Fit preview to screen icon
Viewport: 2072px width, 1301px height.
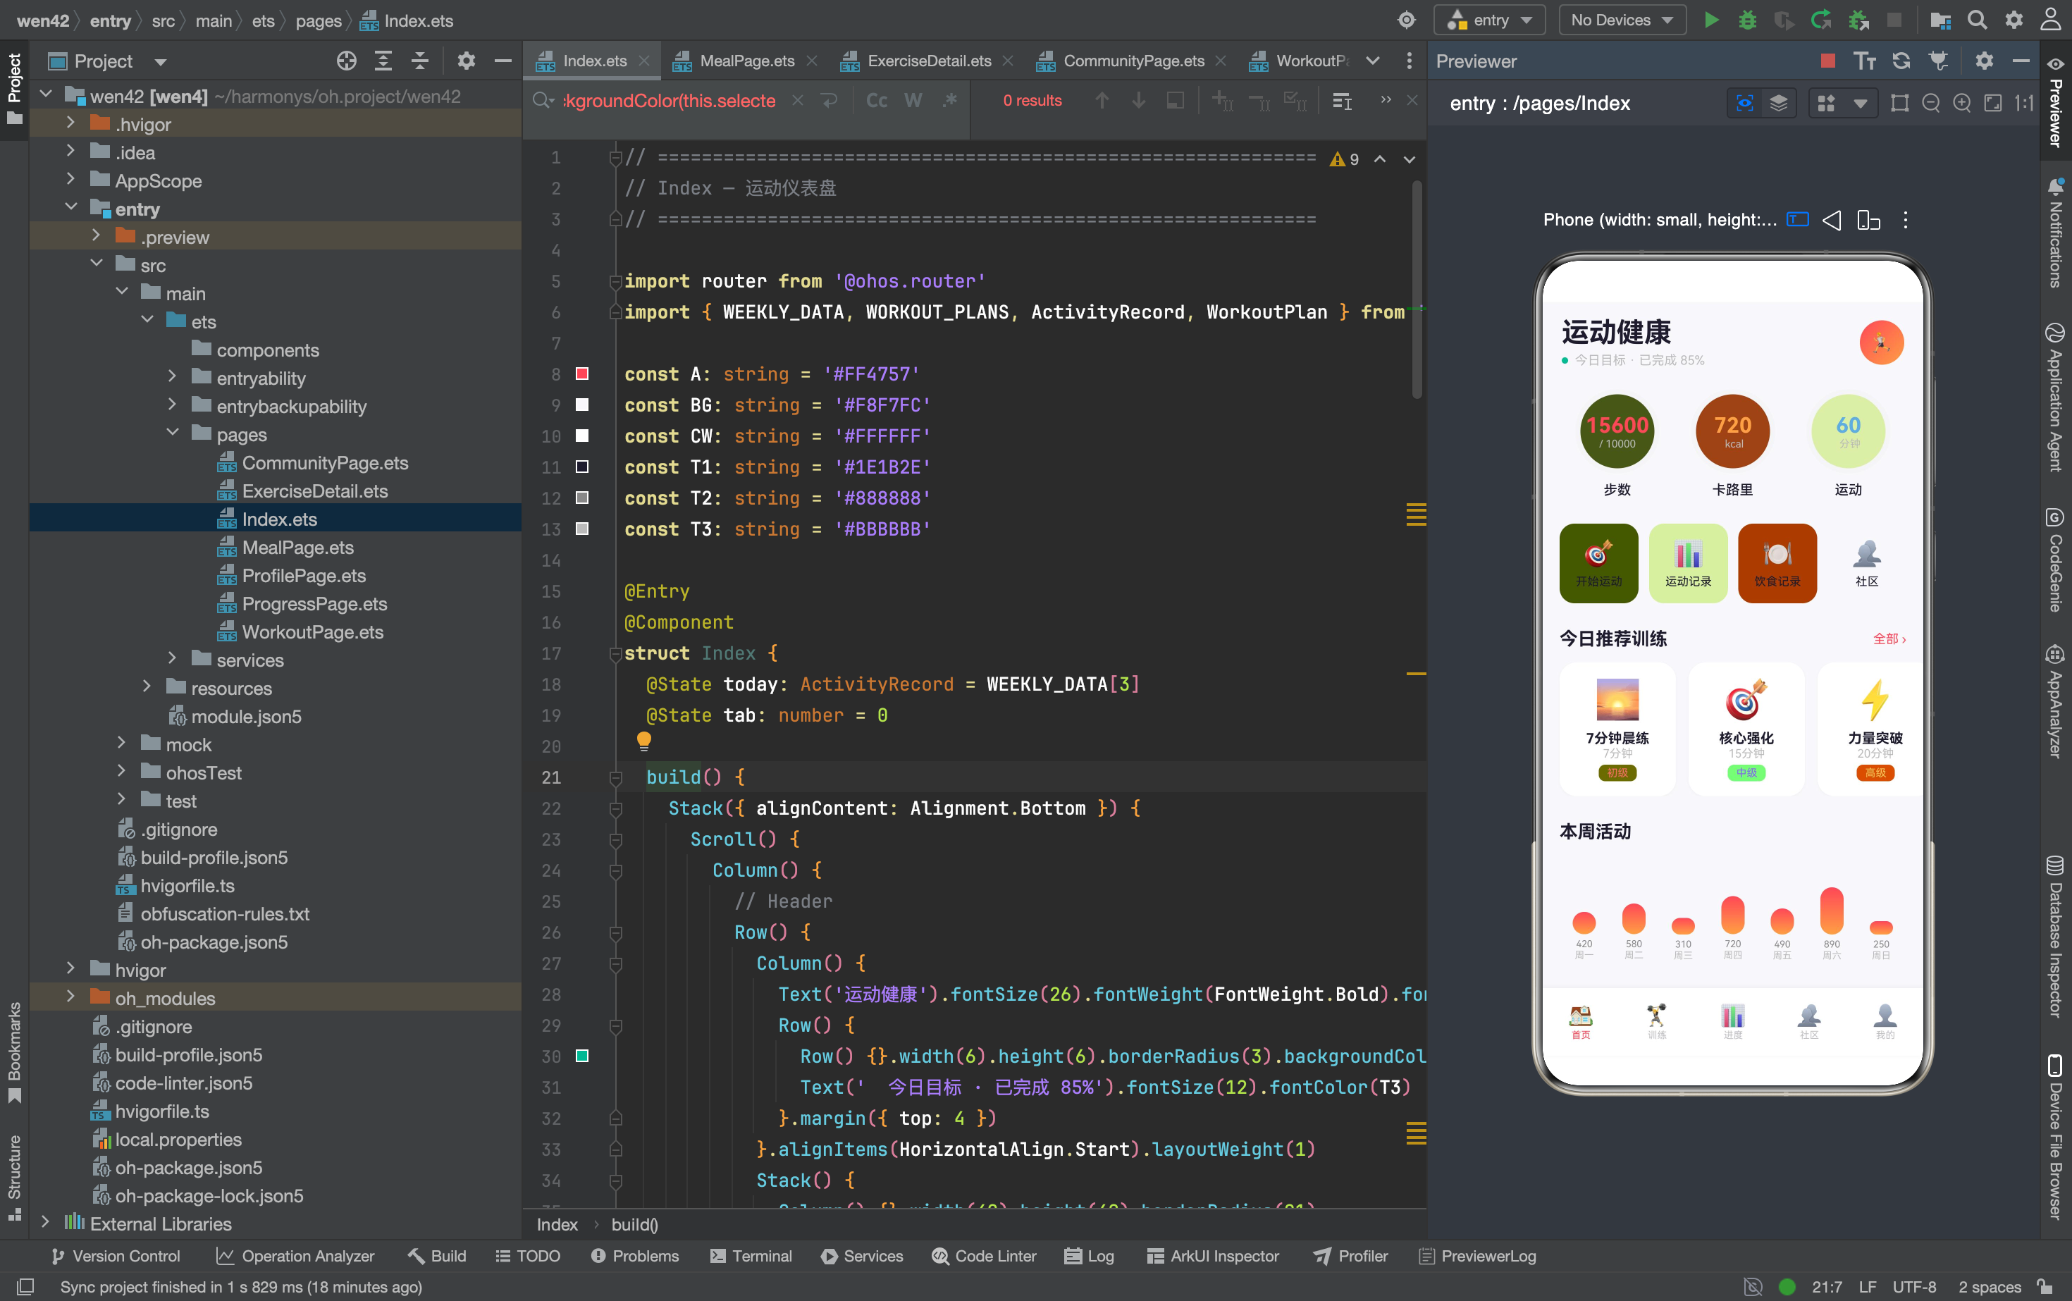pos(1993,104)
